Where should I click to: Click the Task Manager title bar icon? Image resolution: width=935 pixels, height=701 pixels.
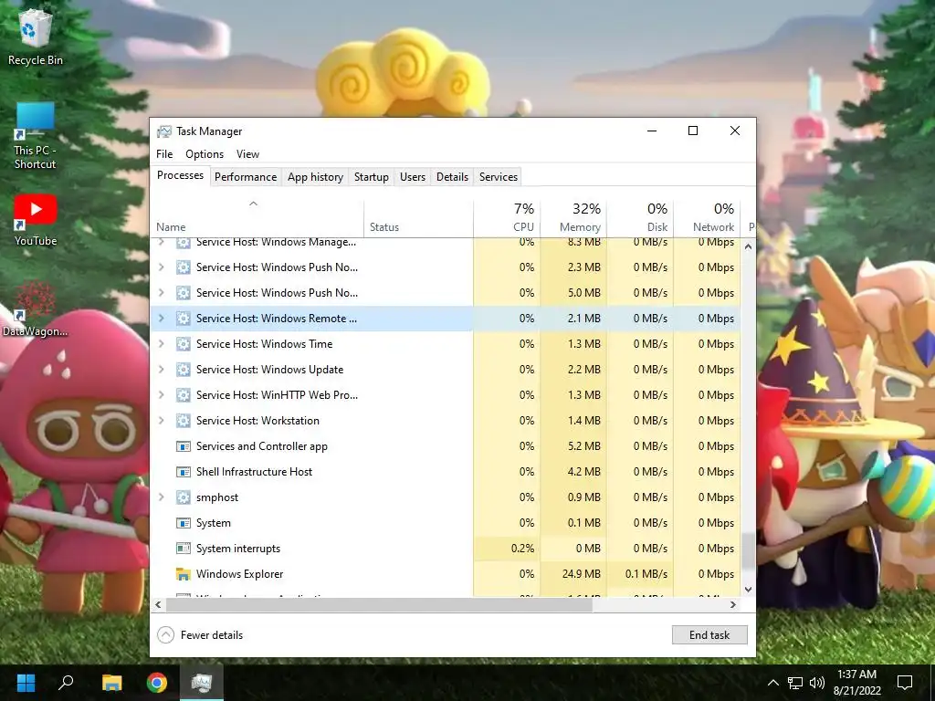[163, 131]
